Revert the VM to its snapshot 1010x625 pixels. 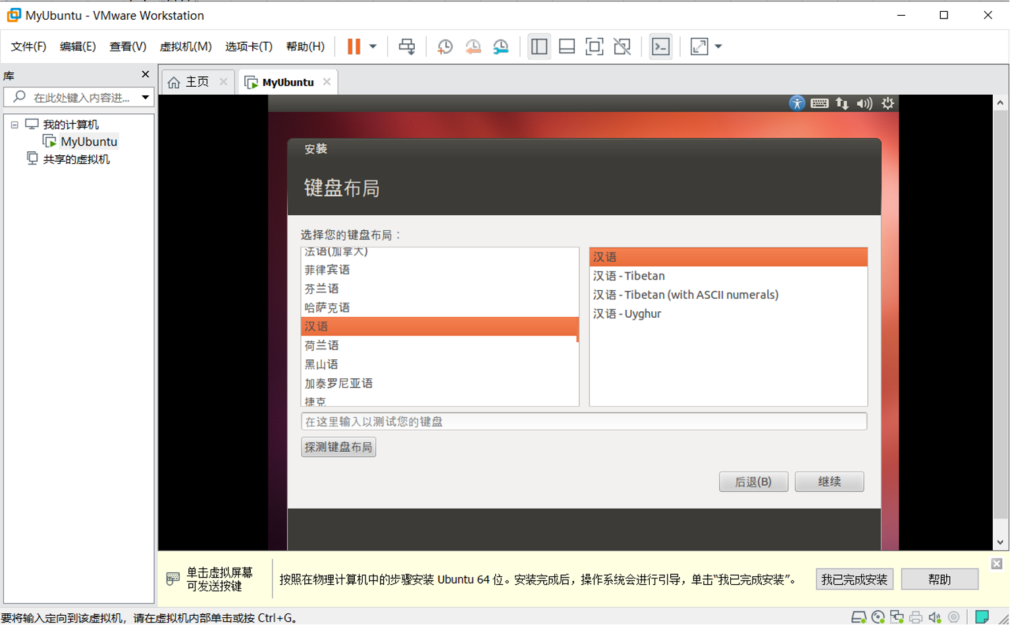point(472,46)
